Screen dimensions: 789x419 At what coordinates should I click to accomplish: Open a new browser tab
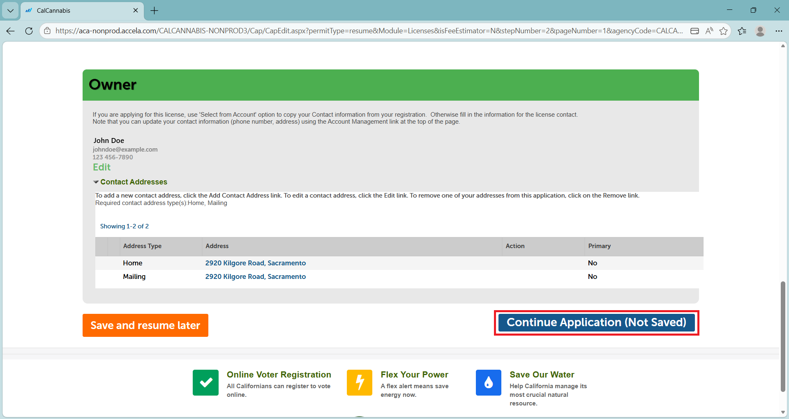155,11
